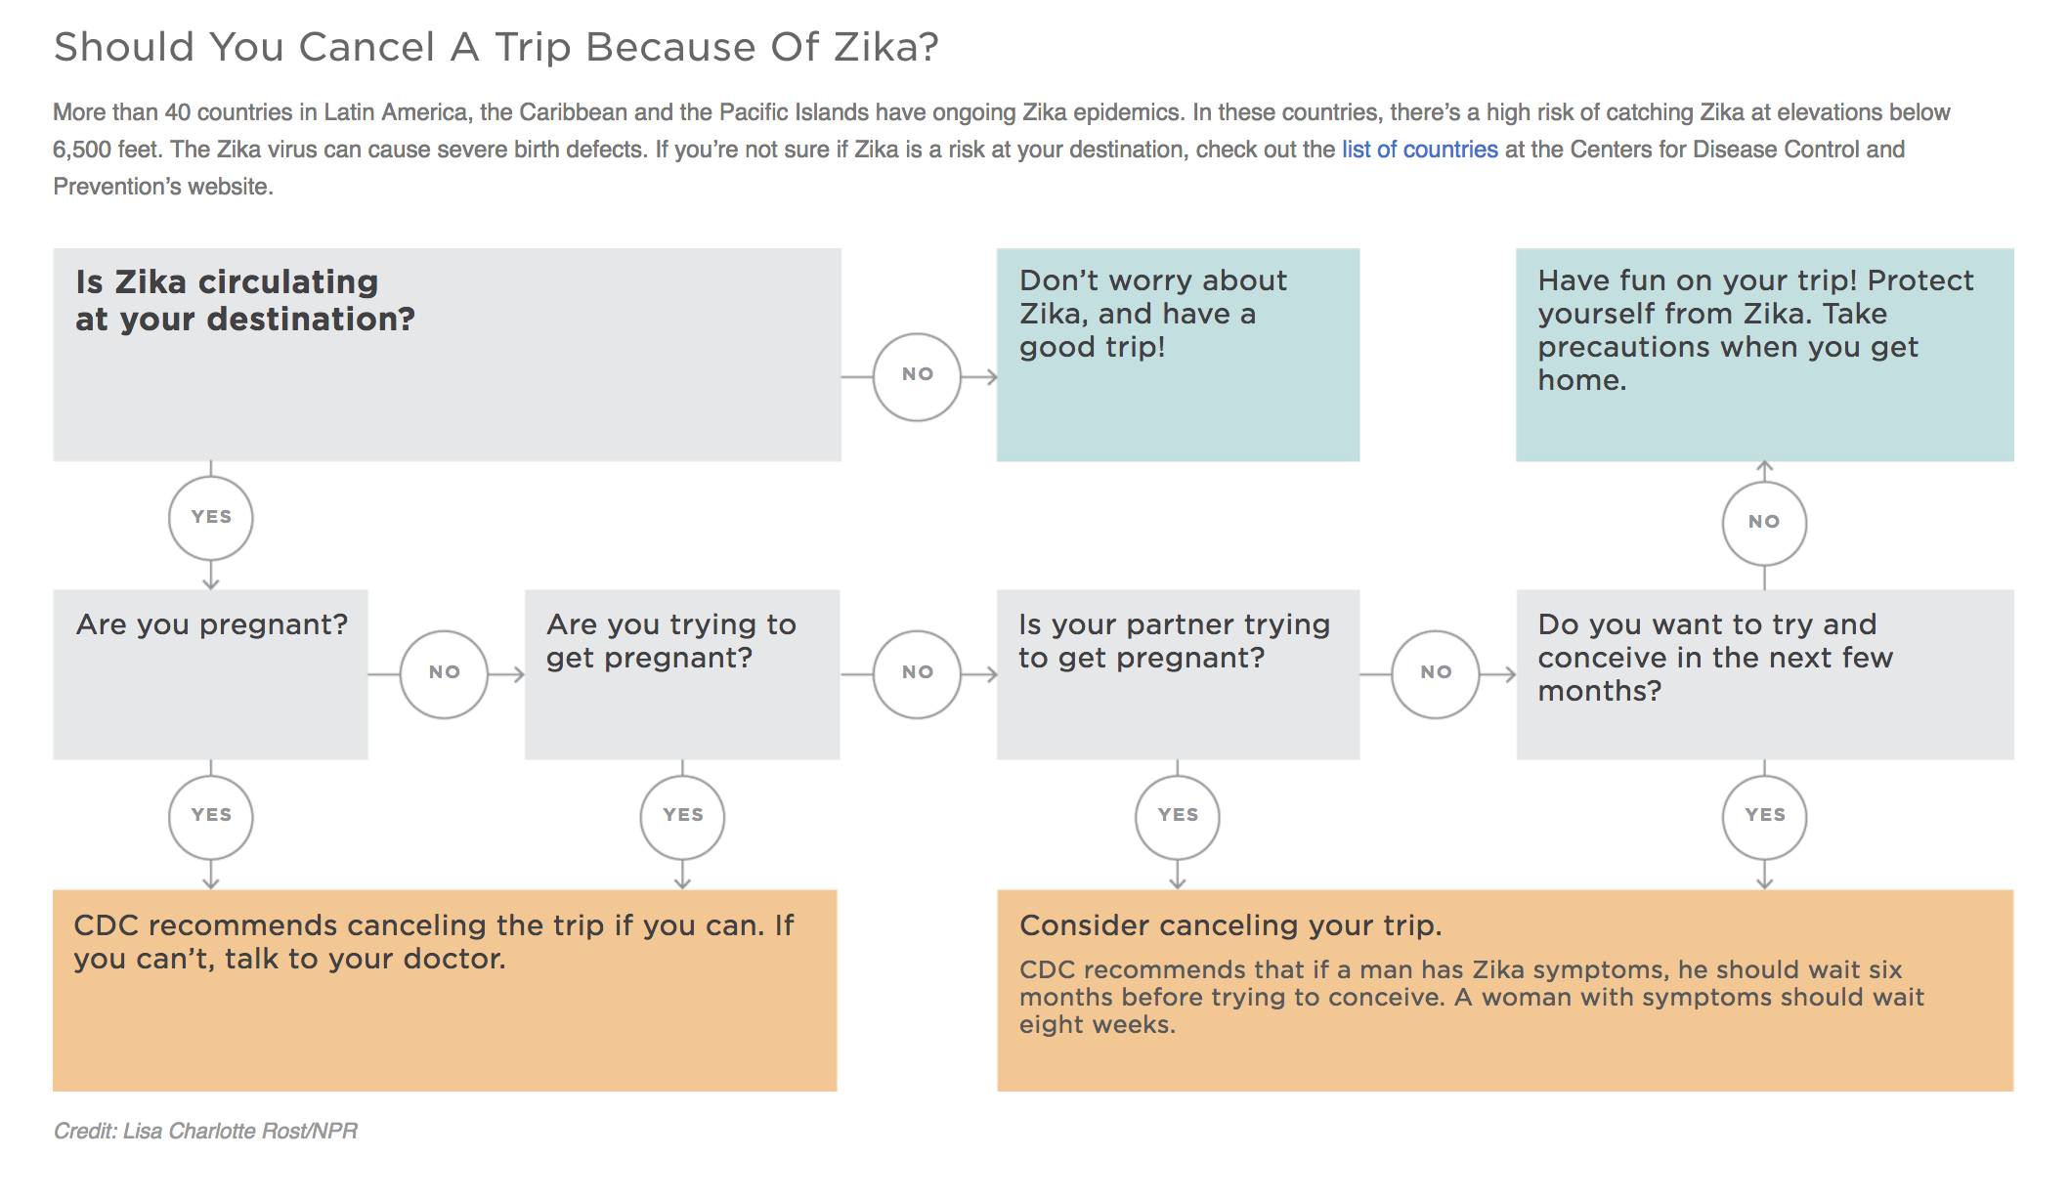Click orange 'Consider canceling your trip' box
Viewport: 2070px width, 1201px height.
1505,990
